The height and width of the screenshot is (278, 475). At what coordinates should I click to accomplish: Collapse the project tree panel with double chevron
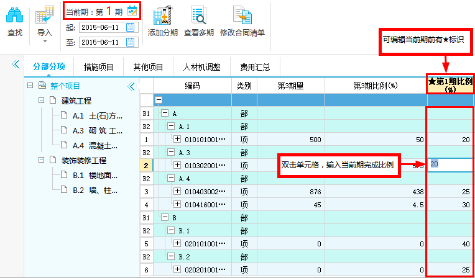[131, 86]
